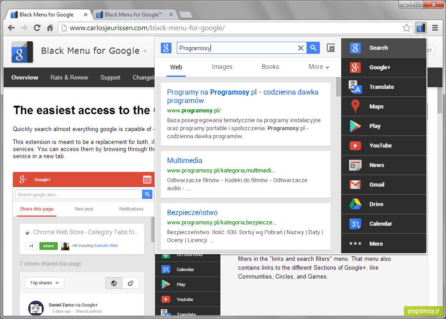Screen dimensions: 446x319
Task: Reload the current page
Action: pyautogui.click(x=37, y=28)
